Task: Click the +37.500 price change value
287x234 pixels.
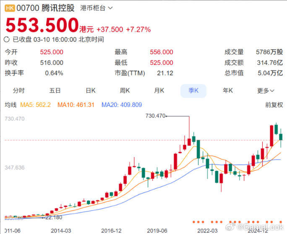Action: click(110, 29)
